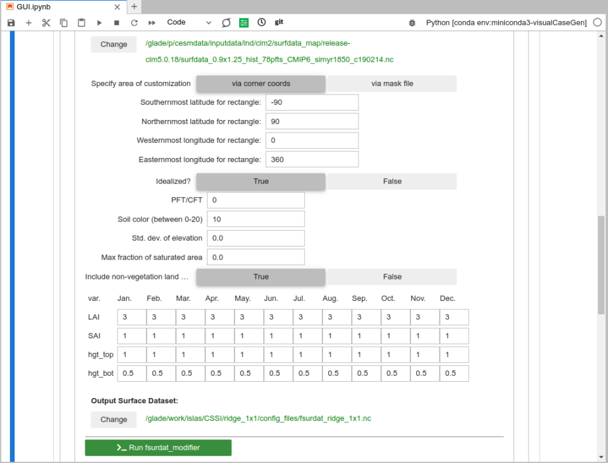Click the Run fsurdat_modifier button
The image size is (608, 463).
click(x=158, y=448)
